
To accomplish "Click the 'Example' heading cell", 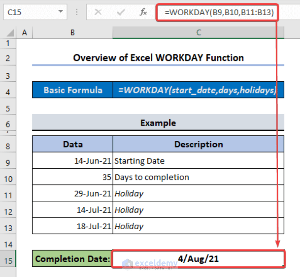I will click(x=158, y=122).
